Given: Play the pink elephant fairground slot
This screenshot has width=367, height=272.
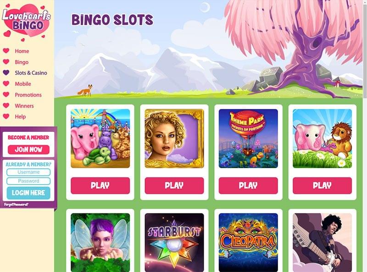Looking at the screenshot, I should click(x=100, y=185).
